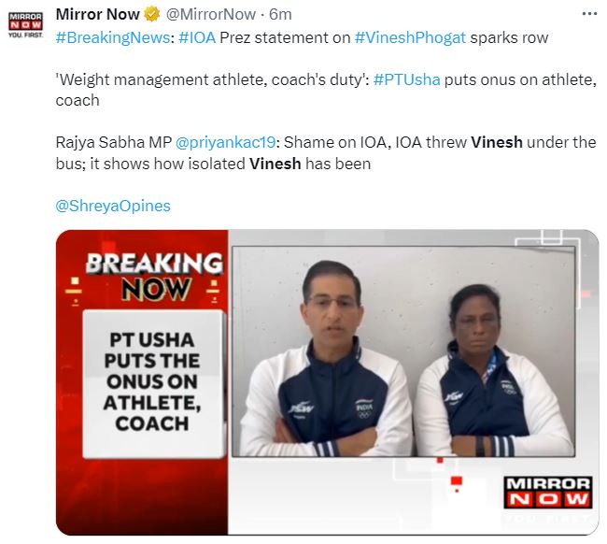
Task: Open the #IOA hashtag
Action: [197, 37]
